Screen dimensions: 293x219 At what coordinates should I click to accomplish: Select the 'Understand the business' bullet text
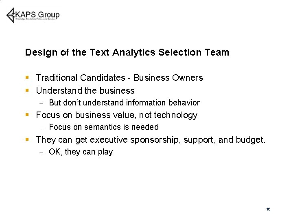coord(85,90)
